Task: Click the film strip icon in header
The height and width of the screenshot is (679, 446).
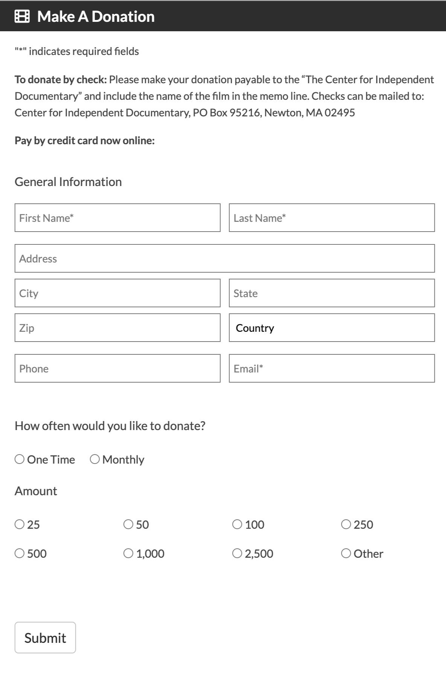Action: coord(22,17)
